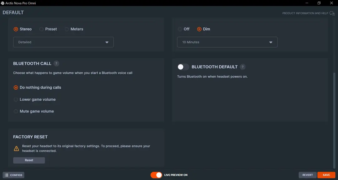Open the Configs panel button
Image resolution: width=338 pixels, height=180 pixels.
click(13, 175)
